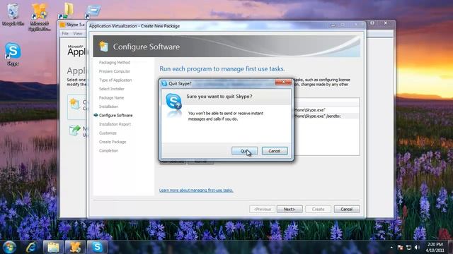Select the Prepare Computer wizard step
The width and height of the screenshot is (453, 254).
(x=115, y=71)
